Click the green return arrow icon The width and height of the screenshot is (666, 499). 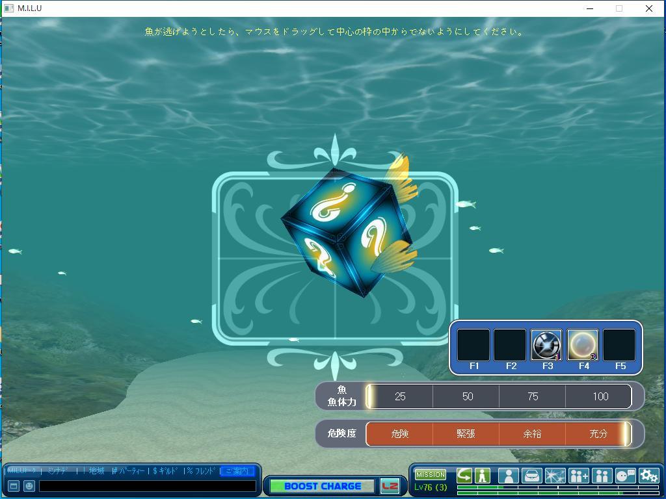[x=464, y=475]
